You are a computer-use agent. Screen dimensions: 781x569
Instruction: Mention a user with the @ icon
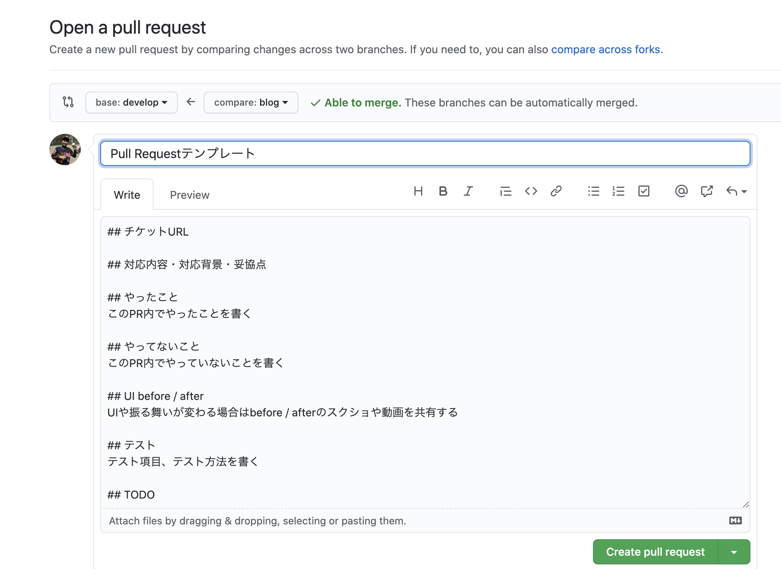coord(681,191)
